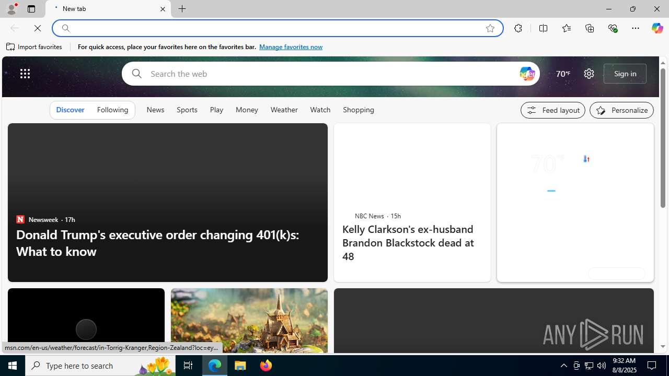Open the Collections panel

tap(590, 28)
